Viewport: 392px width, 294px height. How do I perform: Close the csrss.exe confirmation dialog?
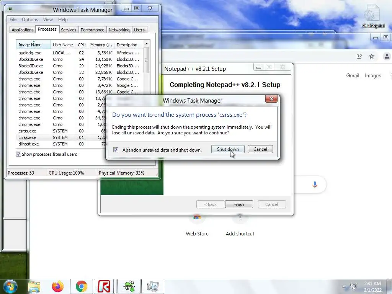point(271,99)
